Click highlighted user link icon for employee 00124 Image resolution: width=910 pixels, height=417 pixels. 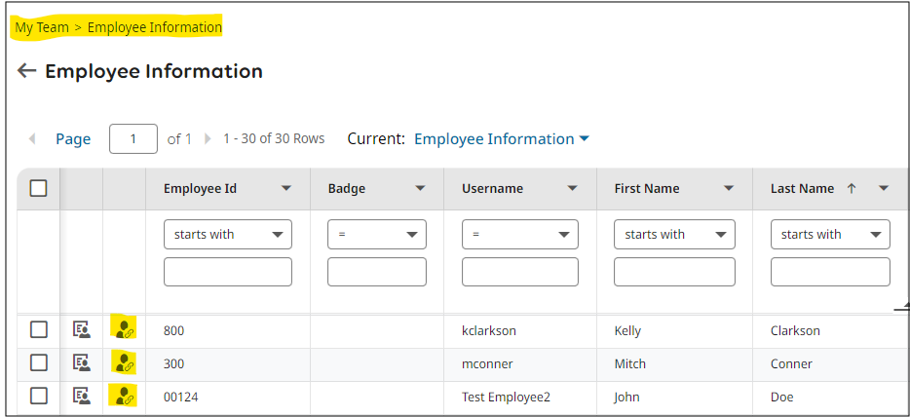125,397
